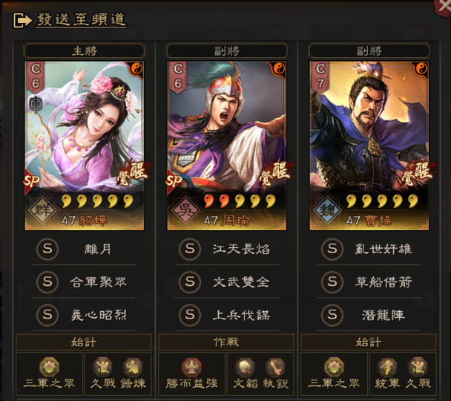Viewport: 451px width, 401px height.
Task: Select the 亂世奸雄 skill entry
Action: (369, 249)
